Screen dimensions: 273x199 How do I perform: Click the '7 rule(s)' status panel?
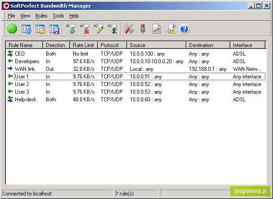(x=136, y=194)
